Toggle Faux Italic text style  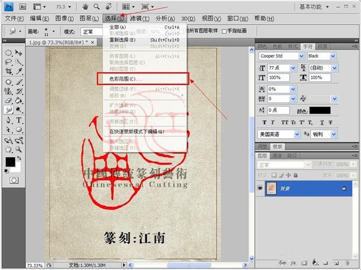pyautogui.click(x=272, y=122)
